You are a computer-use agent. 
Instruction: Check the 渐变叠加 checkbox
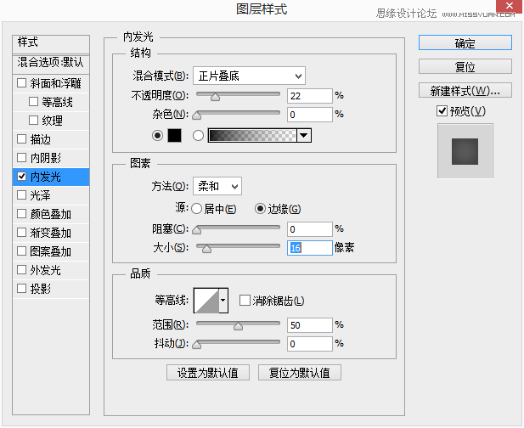[22, 233]
